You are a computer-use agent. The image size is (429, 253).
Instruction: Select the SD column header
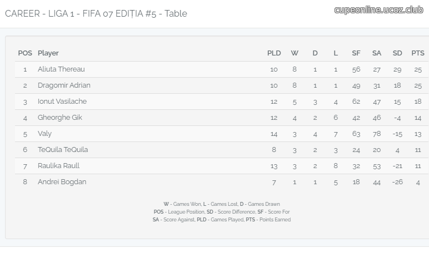(x=397, y=53)
